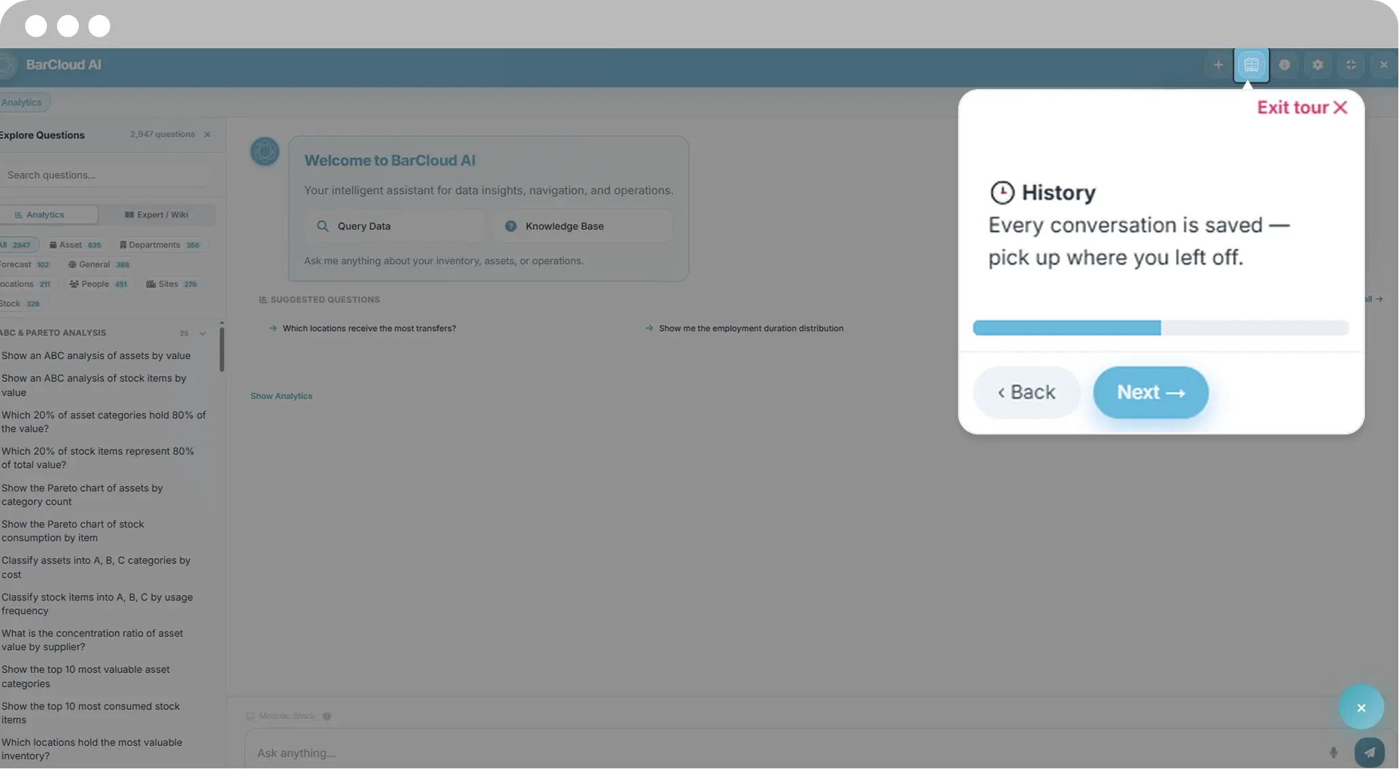Open the highlighted History book icon

click(1251, 65)
